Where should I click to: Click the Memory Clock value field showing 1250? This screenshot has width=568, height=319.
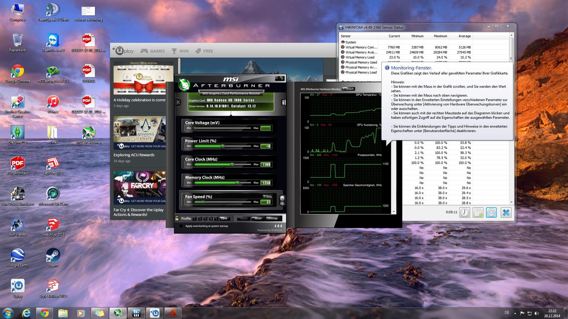click(266, 183)
